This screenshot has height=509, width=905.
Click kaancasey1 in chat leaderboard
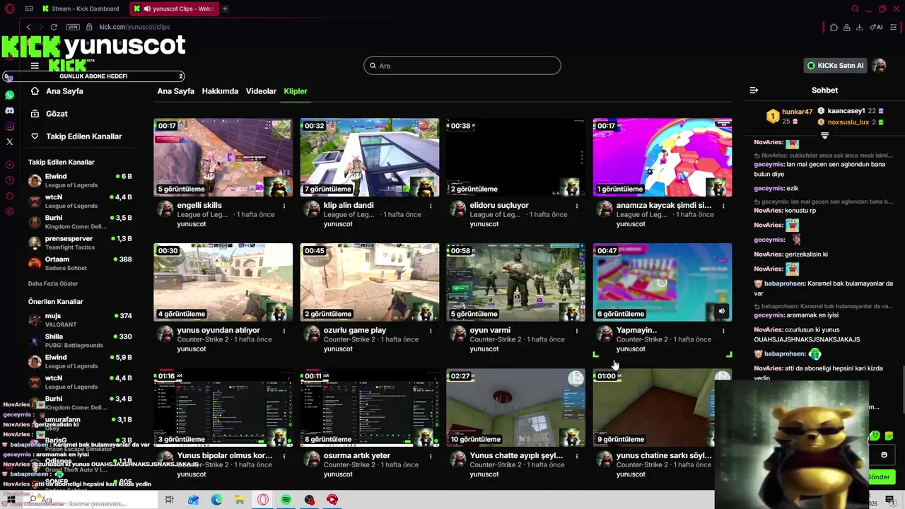846,111
